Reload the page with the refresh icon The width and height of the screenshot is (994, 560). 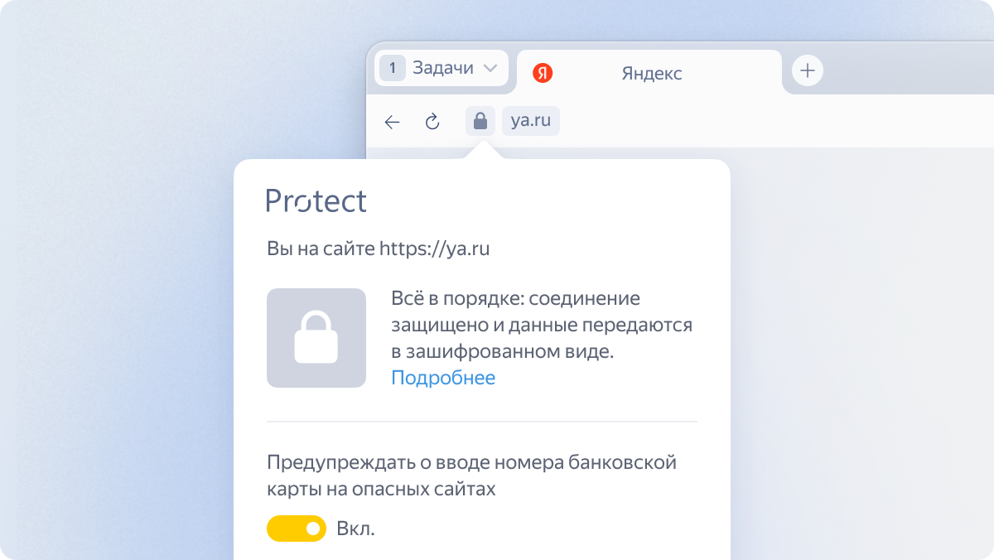tap(432, 122)
